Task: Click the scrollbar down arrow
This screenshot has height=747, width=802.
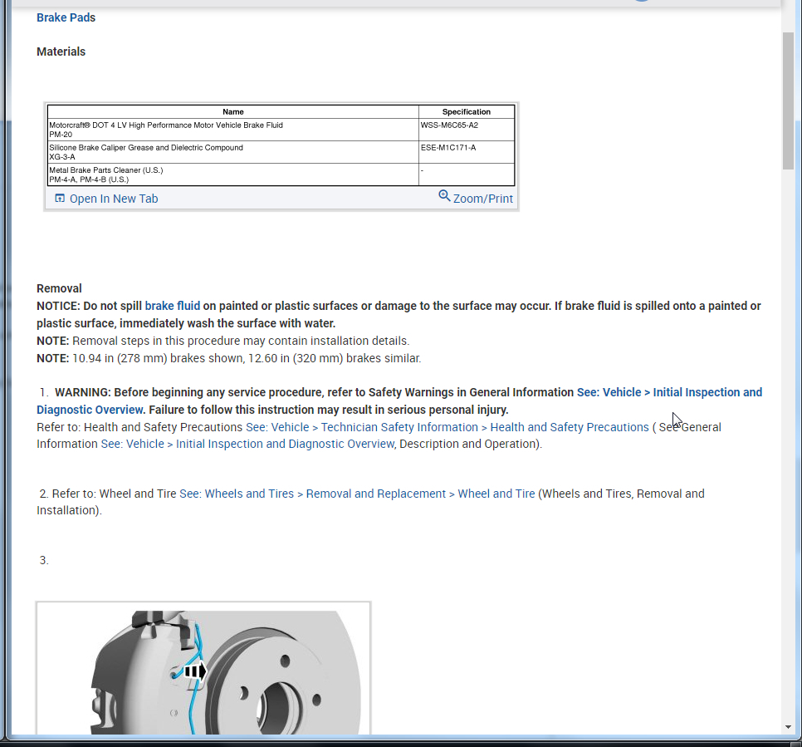Action: coord(788,727)
